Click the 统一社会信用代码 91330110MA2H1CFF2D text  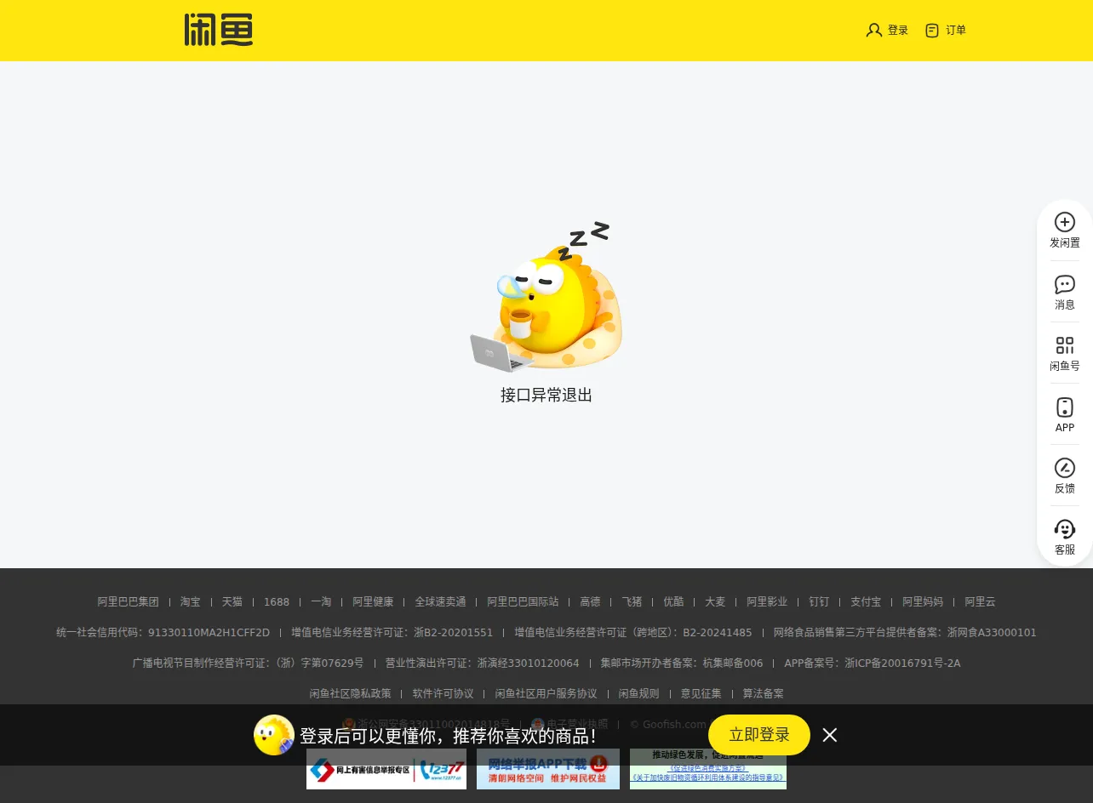point(163,632)
